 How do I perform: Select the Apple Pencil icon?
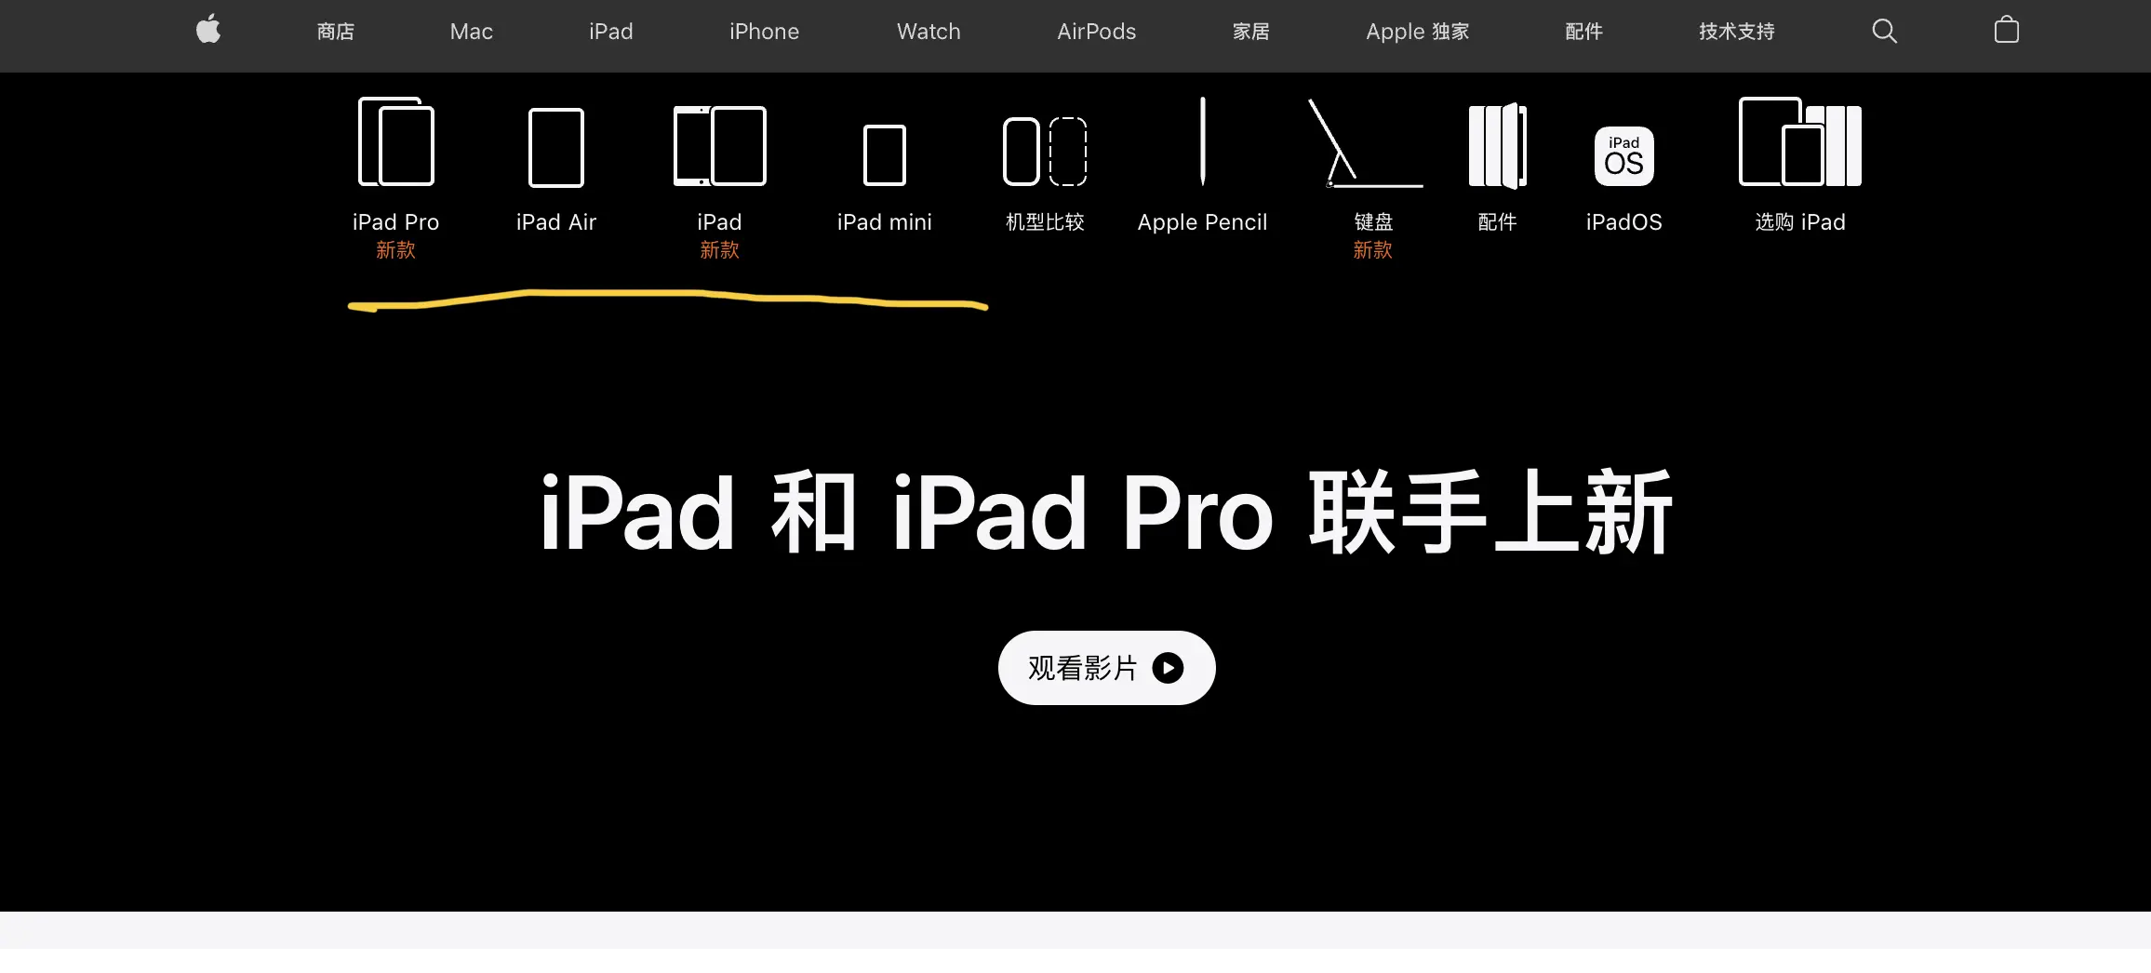coord(1203,140)
